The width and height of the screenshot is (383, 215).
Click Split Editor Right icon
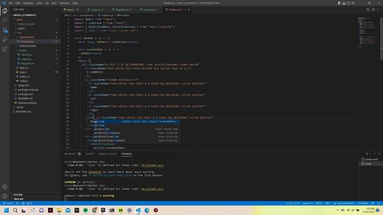tap(373, 10)
